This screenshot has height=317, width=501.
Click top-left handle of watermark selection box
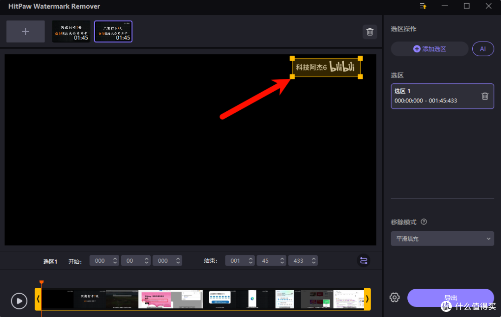(x=292, y=58)
